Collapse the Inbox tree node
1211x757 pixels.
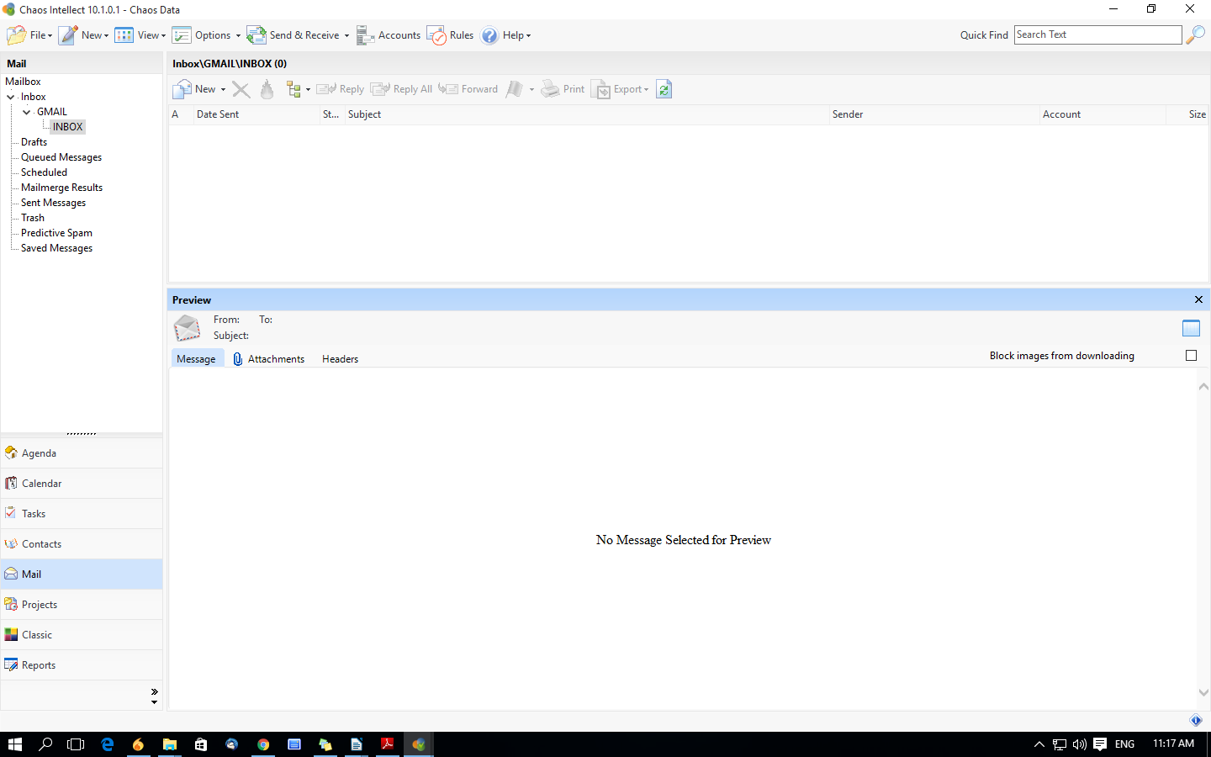[x=11, y=98]
